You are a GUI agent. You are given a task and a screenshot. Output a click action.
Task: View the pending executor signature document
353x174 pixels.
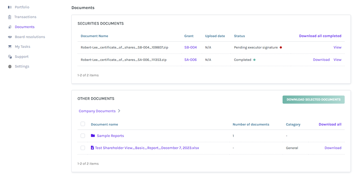point(337,47)
